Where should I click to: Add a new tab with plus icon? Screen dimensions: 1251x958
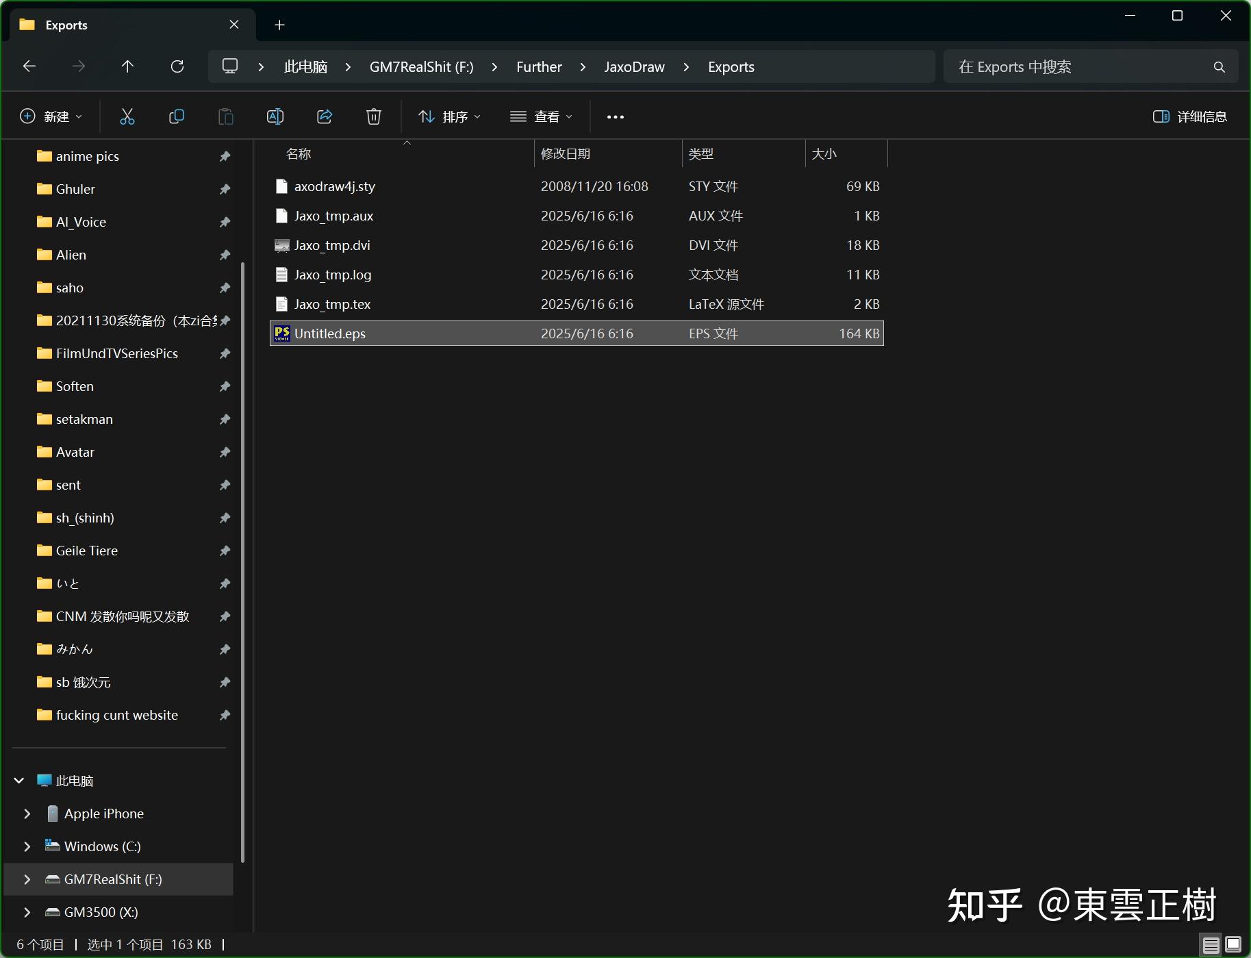tap(279, 25)
